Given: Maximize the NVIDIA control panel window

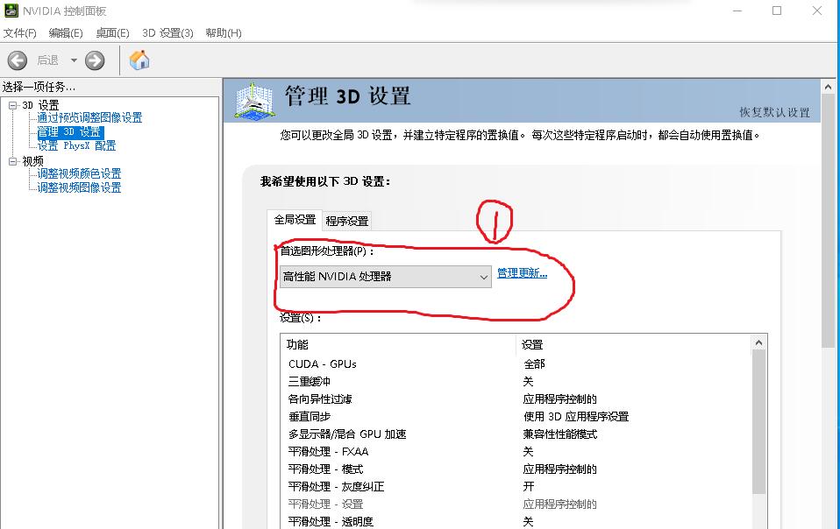Looking at the screenshot, I should point(777,11).
